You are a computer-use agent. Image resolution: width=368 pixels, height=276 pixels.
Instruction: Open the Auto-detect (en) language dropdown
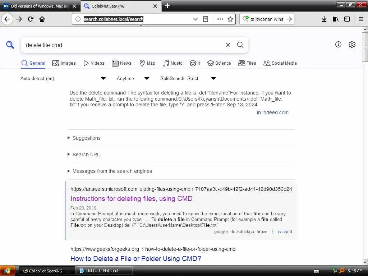coord(63,78)
